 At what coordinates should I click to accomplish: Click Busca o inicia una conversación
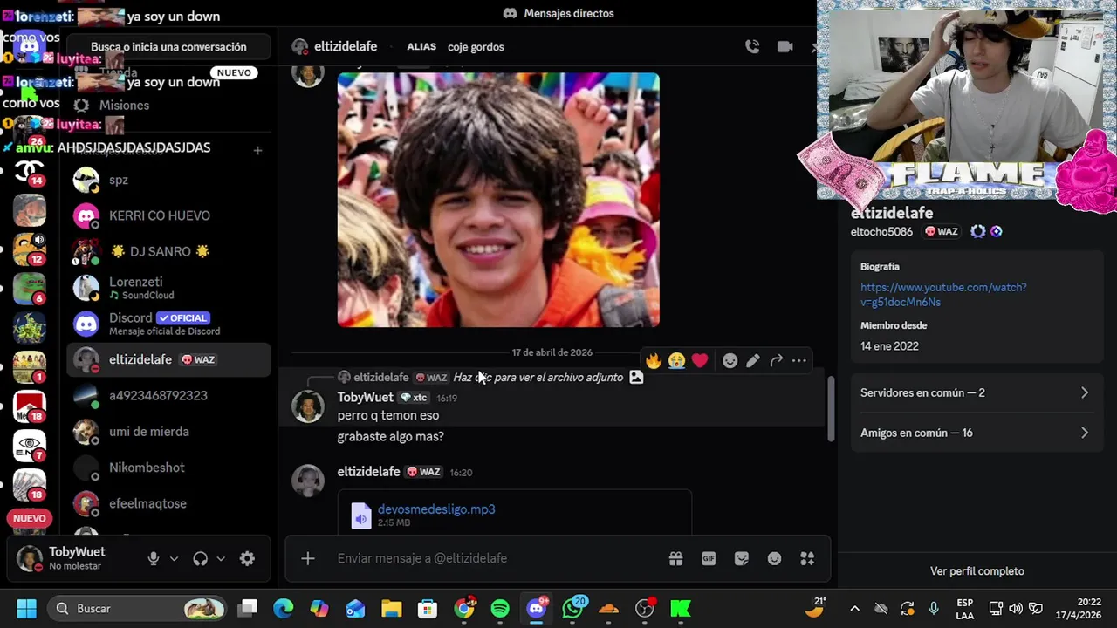point(168,47)
